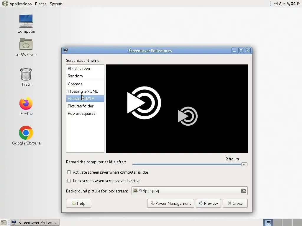This screenshot has height=226, width=302.
Task: Click the screensaver preview area
Action: click(177, 109)
